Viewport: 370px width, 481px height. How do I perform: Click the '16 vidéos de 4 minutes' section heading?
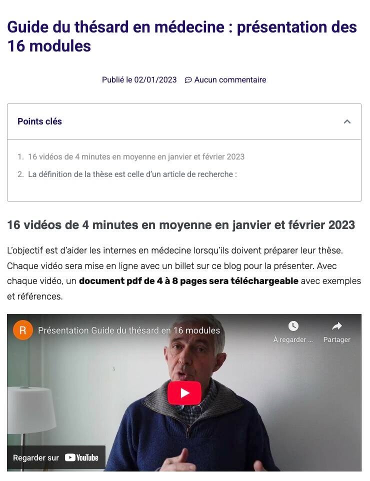181,225
